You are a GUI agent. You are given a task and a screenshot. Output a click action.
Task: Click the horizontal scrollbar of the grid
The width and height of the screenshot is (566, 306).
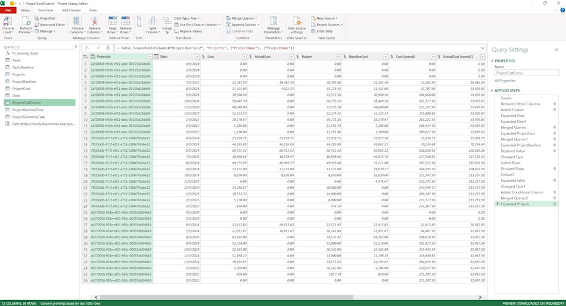226,297
